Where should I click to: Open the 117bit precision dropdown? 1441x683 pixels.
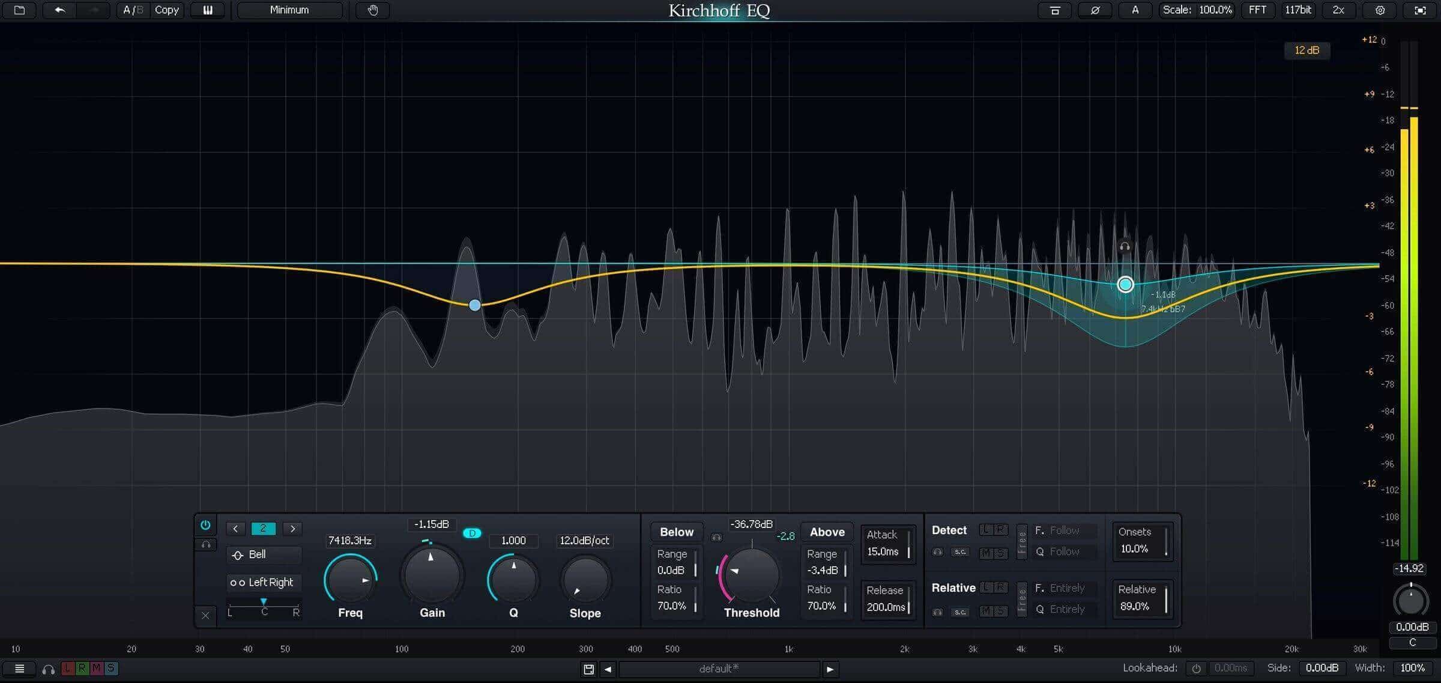1298,10
